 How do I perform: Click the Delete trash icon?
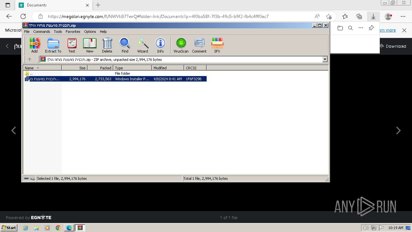[107, 45]
